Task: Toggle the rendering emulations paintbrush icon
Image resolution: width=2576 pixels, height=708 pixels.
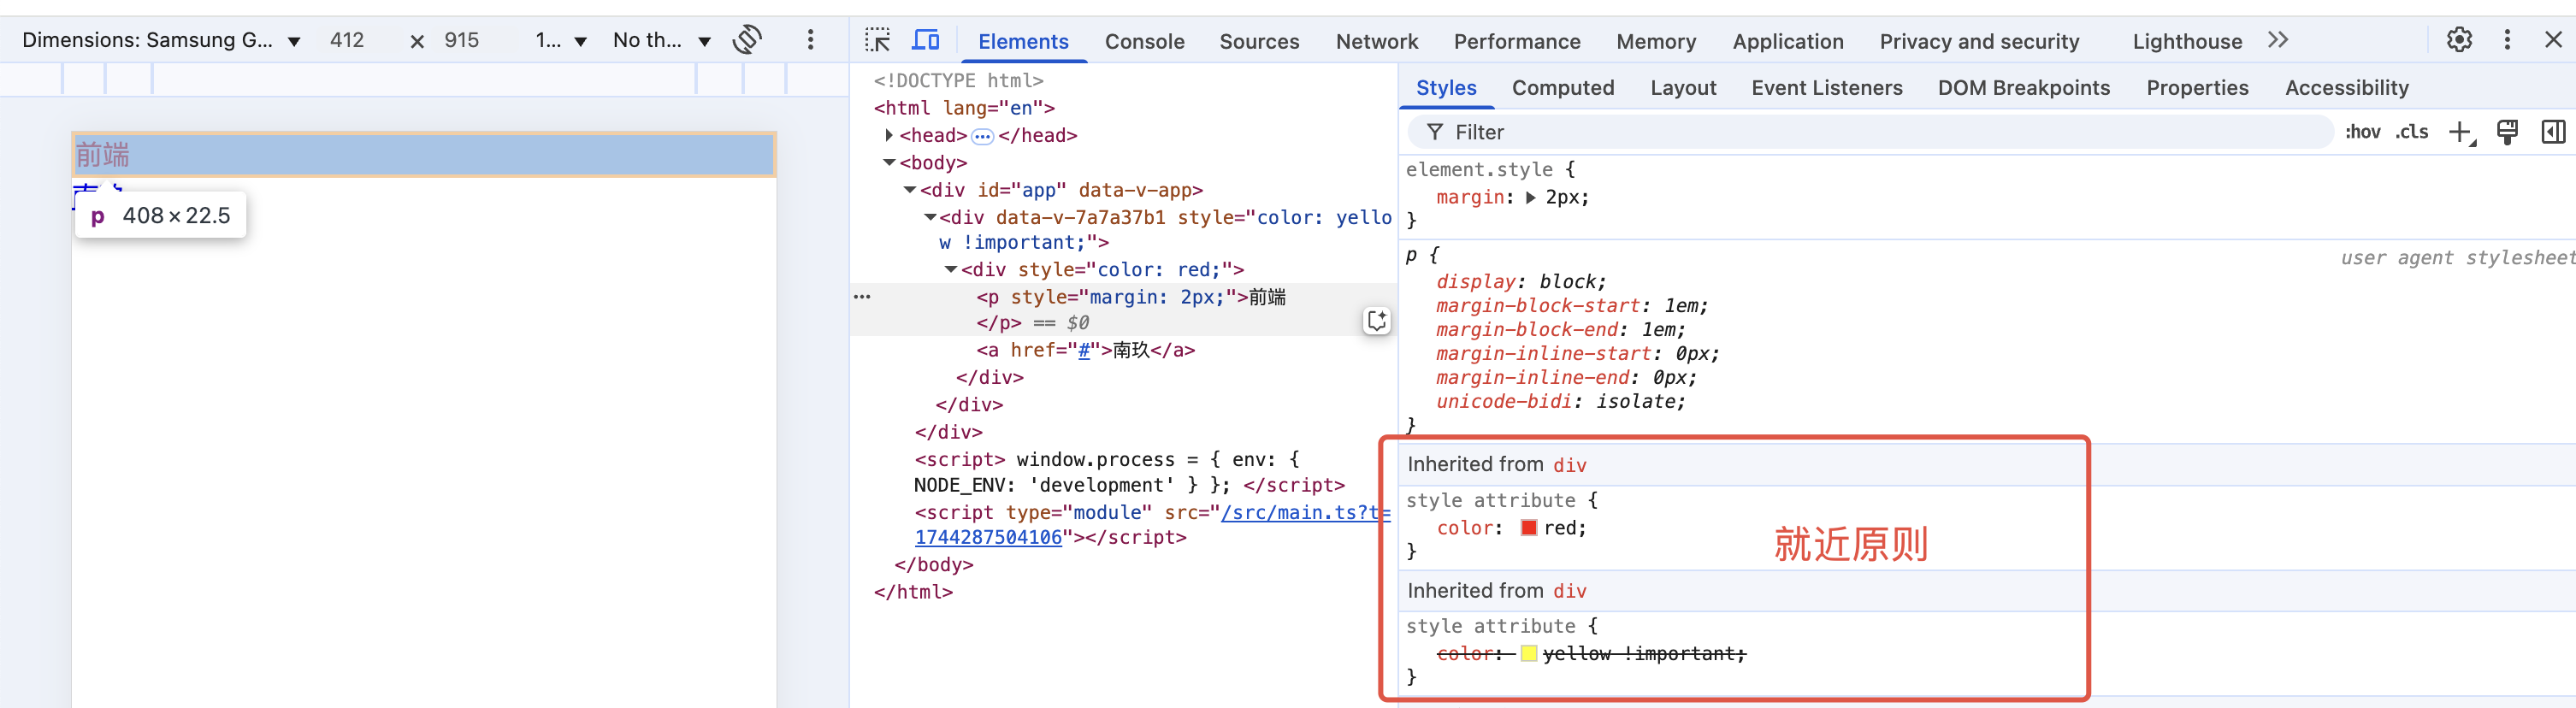Action: click(2507, 132)
